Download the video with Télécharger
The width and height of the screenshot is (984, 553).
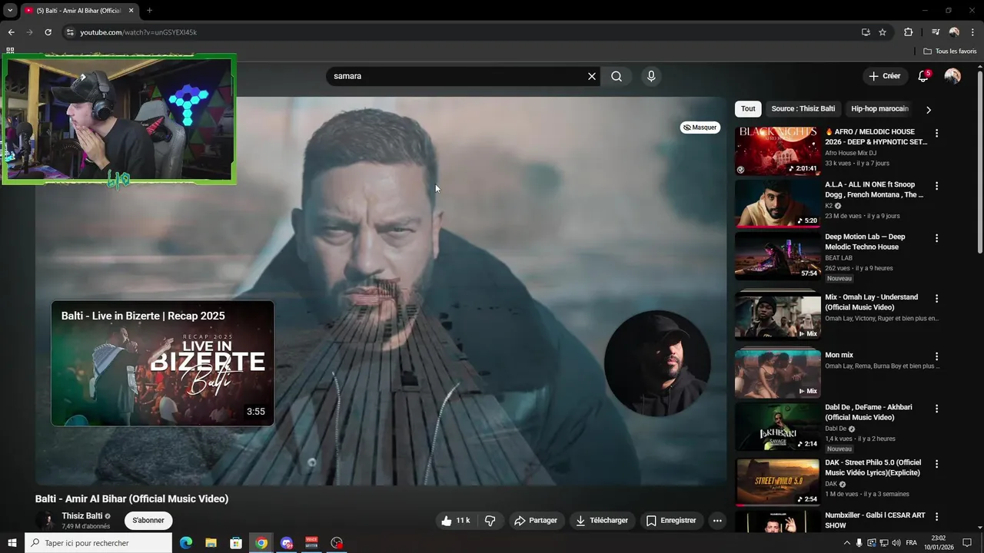point(603,521)
